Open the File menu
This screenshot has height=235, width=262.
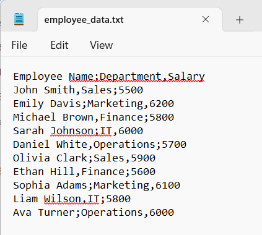(x=19, y=45)
